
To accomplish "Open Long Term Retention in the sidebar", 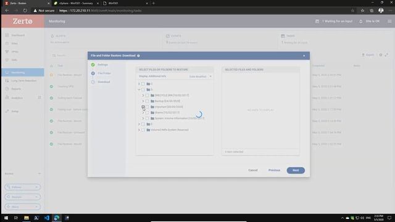I will point(24,81).
